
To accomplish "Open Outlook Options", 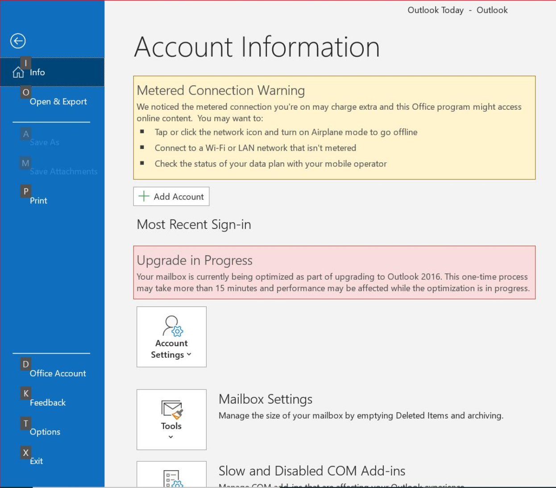I will tap(52, 432).
